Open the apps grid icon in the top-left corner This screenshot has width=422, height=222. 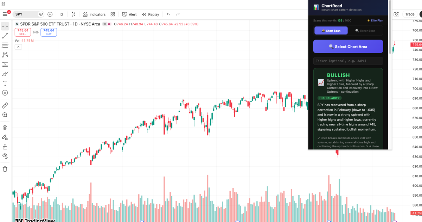coord(4,5)
